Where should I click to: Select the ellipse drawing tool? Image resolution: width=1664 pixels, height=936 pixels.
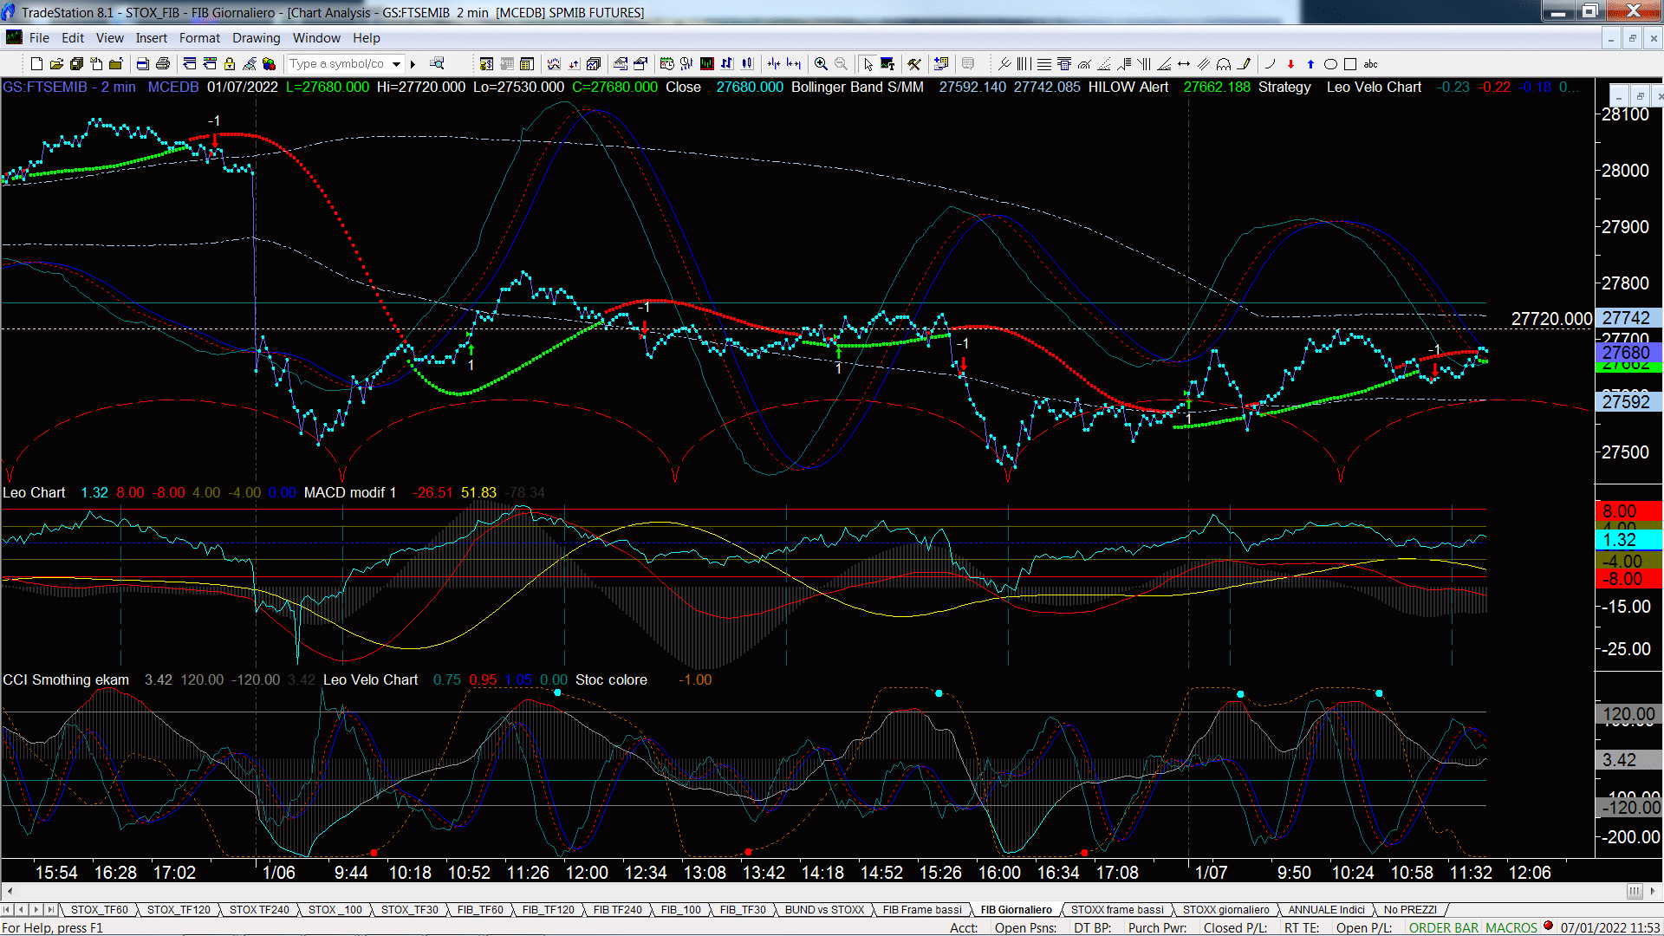point(1330,63)
